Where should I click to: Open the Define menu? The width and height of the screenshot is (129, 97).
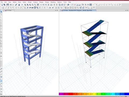15,2
